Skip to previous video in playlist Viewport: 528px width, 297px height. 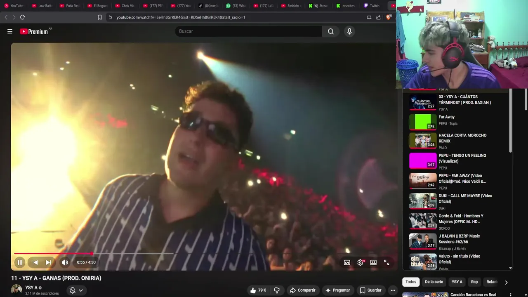35,262
